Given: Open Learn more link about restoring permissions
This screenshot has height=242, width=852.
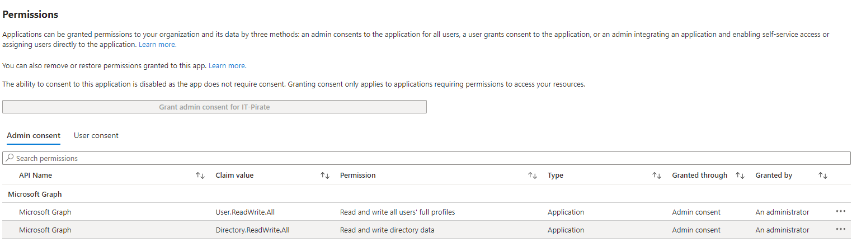Looking at the screenshot, I should [x=227, y=66].
